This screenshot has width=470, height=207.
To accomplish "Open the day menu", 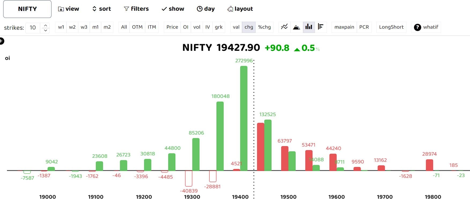I will pos(206,9).
